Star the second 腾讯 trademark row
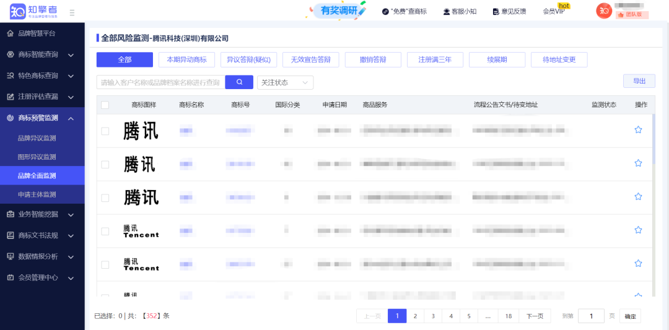669x330 pixels. (638, 163)
